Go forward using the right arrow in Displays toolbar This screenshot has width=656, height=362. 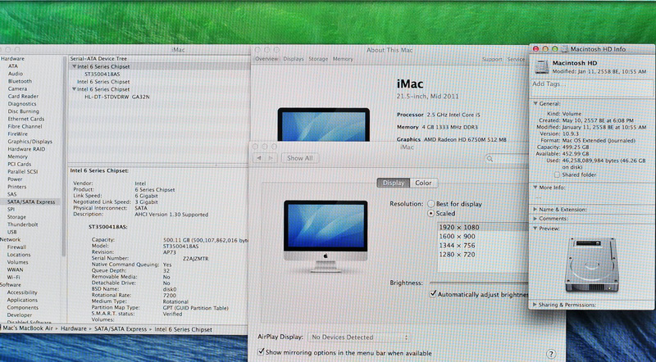tap(271, 158)
